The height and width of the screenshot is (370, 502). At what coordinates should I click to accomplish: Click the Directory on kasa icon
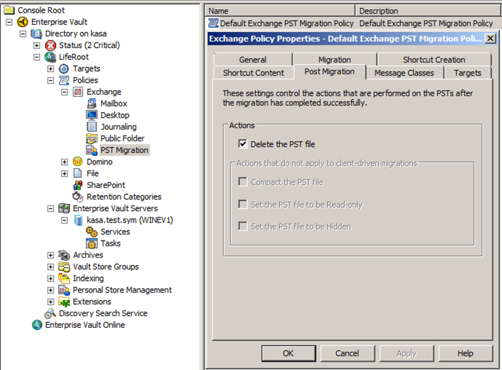pos(36,33)
